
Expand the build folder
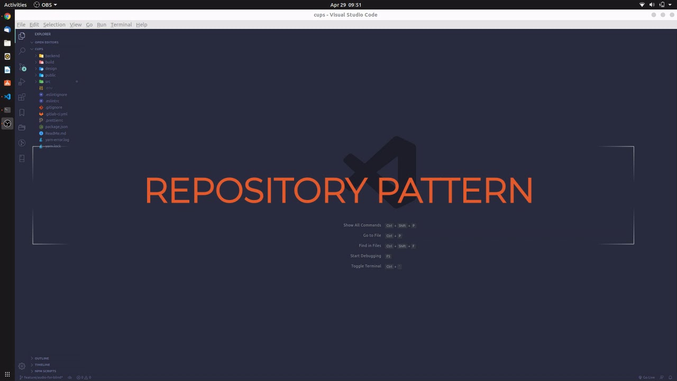point(50,62)
